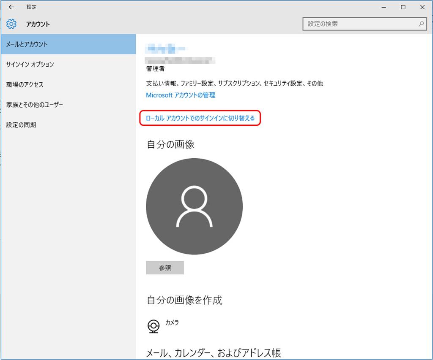
Task: Click the user avatar picture
Action: pyautogui.click(x=195, y=206)
